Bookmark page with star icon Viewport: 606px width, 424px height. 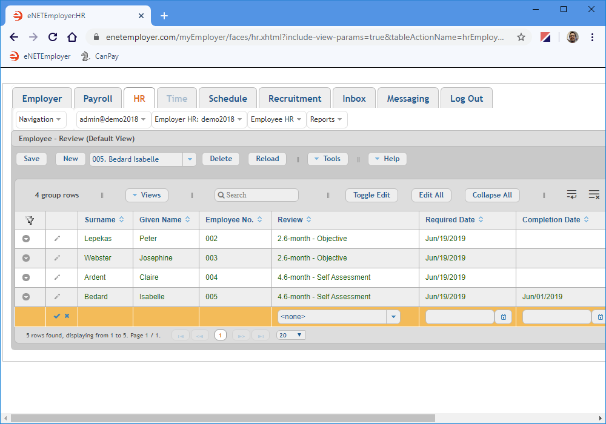tap(521, 37)
